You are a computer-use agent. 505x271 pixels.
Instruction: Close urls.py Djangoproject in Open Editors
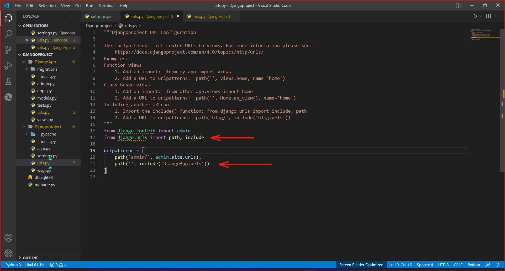pyautogui.click(x=27, y=40)
